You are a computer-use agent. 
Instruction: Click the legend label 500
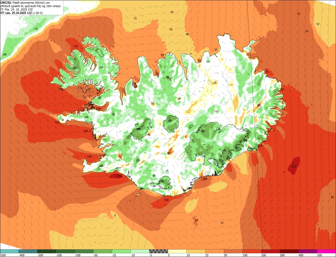[319, 255]
